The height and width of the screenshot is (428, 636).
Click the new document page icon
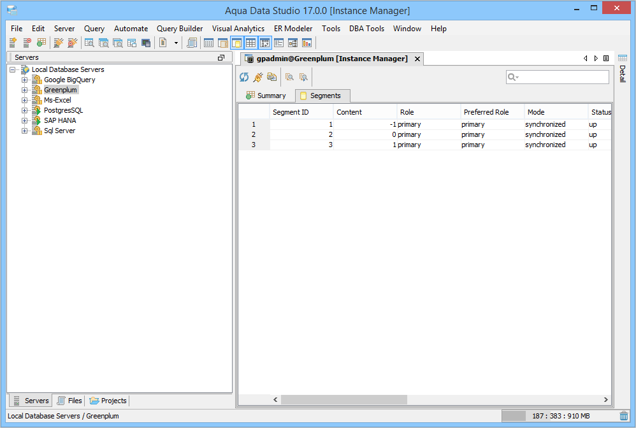click(x=163, y=43)
